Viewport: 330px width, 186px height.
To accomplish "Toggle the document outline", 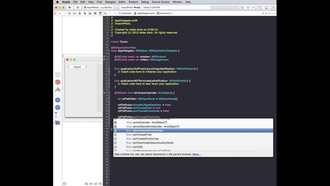I will (x=65, y=184).
